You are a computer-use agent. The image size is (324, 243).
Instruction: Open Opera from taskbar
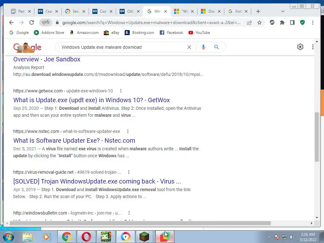tap(86, 237)
